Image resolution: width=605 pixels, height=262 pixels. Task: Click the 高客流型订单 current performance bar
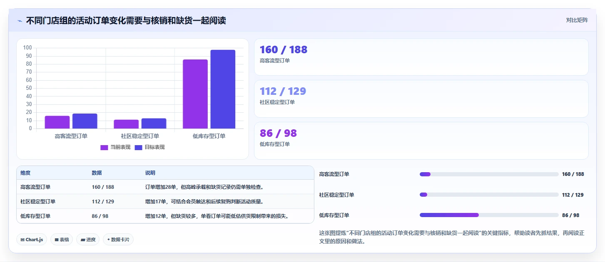coord(57,122)
